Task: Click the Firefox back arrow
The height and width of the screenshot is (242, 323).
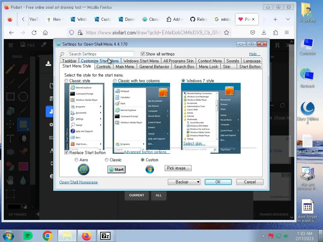Action: coord(12,32)
